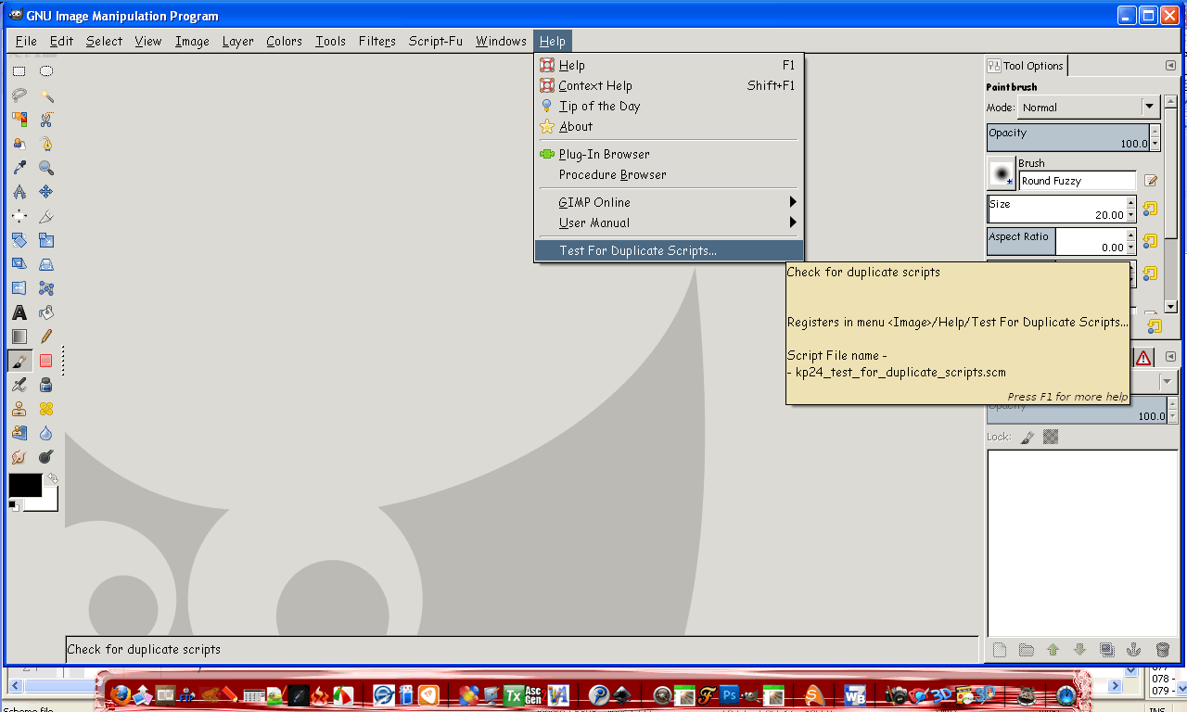Lower the layer with green down arrow
This screenshot has width=1187, height=712.
click(1079, 650)
